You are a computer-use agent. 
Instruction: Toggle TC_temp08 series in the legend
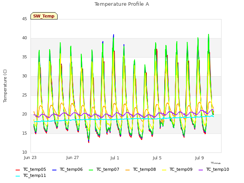141,169
